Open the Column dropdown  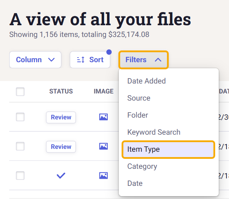coord(35,60)
